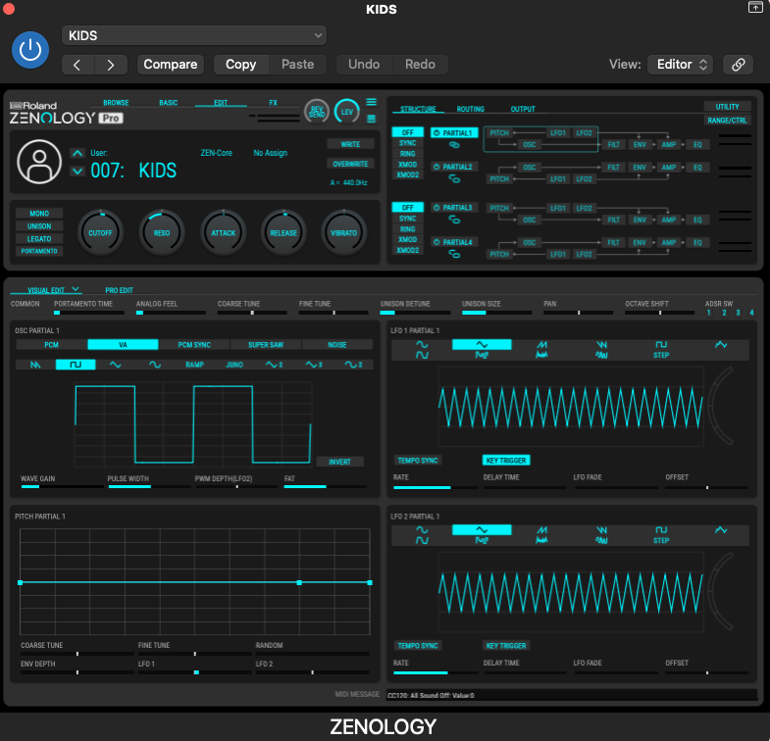Disable LFO 1 KEY TRIGGER

pyautogui.click(x=506, y=461)
